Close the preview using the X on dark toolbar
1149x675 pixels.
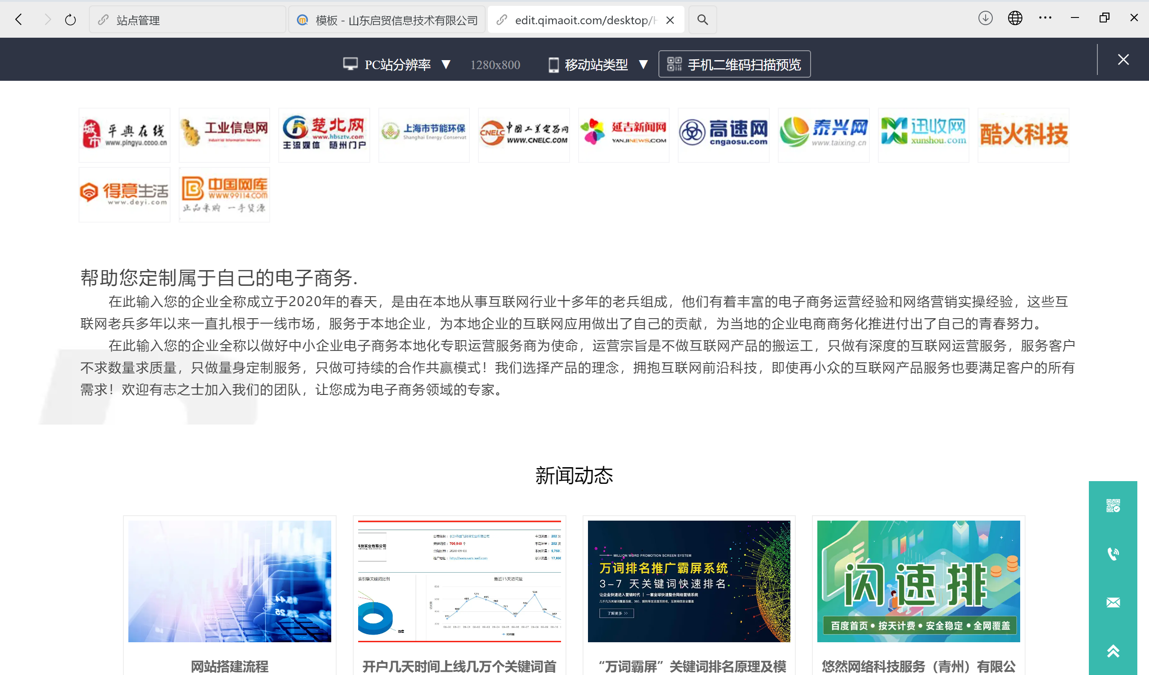1123,59
